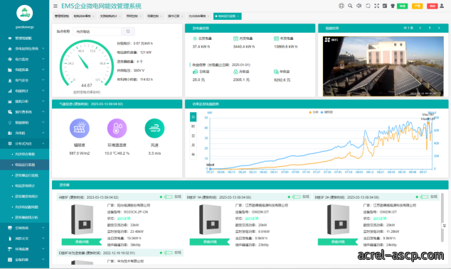Select the 时 hourly granularity option

[193, 126]
